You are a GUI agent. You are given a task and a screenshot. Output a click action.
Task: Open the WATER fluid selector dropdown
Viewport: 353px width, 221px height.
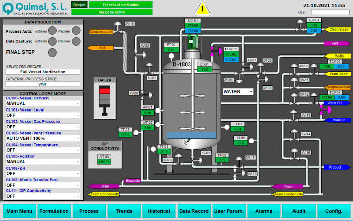238,92
